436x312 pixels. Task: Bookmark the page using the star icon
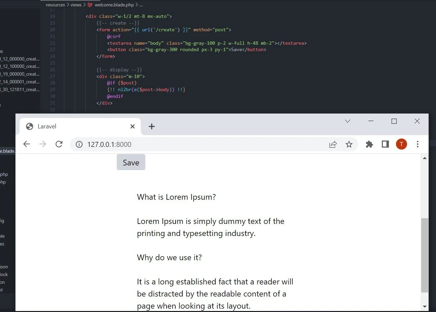coord(349,144)
